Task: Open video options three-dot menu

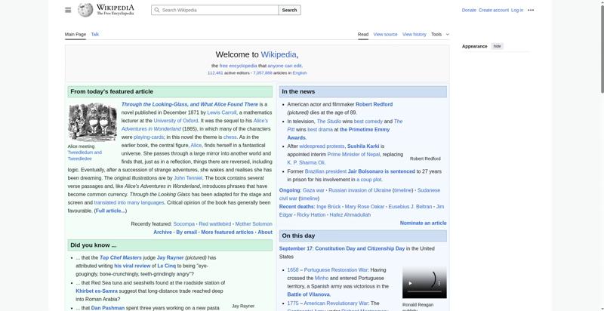Action: [x=439, y=283]
